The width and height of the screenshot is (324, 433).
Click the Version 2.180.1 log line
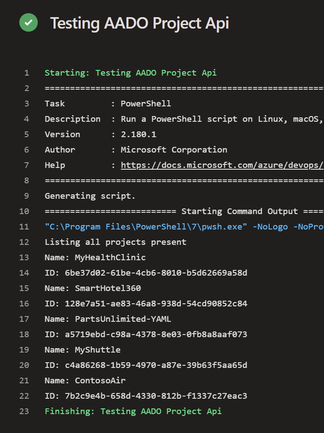(x=101, y=135)
